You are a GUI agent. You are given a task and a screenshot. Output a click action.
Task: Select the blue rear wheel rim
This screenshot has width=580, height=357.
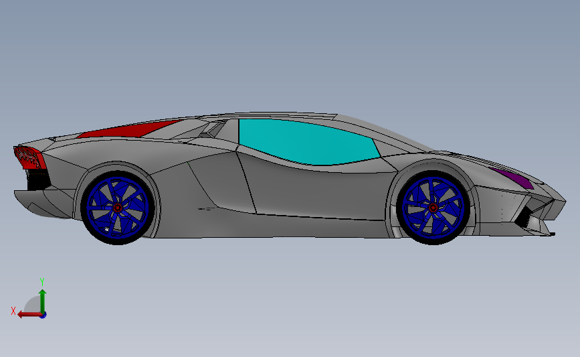click(x=117, y=208)
